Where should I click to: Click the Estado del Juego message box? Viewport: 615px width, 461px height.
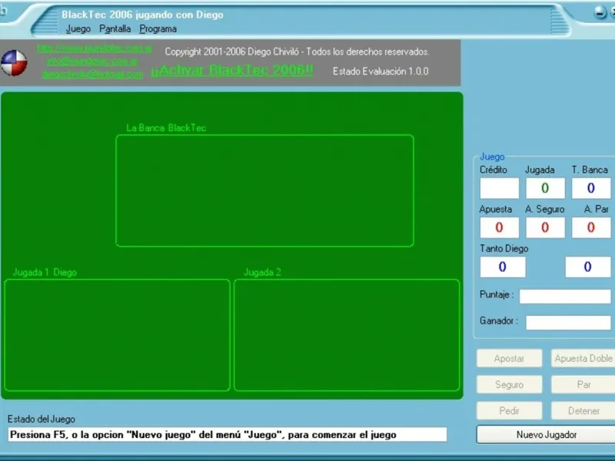[x=227, y=434]
